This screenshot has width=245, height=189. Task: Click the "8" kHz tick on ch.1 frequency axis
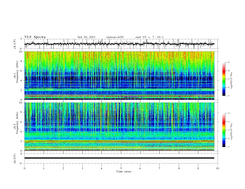[x=22, y=61]
